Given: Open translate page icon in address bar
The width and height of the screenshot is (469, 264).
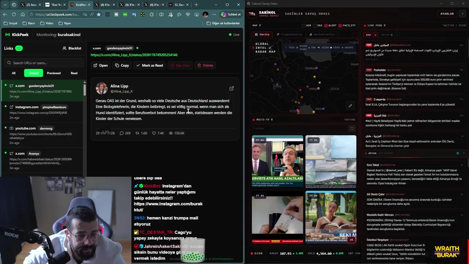Looking at the screenshot, I should pyautogui.click(x=85, y=14).
